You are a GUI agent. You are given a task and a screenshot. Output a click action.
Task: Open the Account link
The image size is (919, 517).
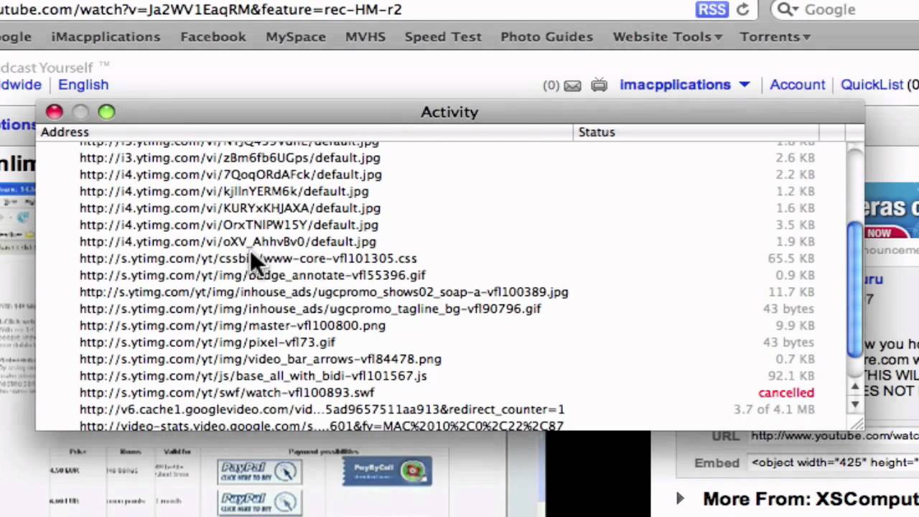797,85
